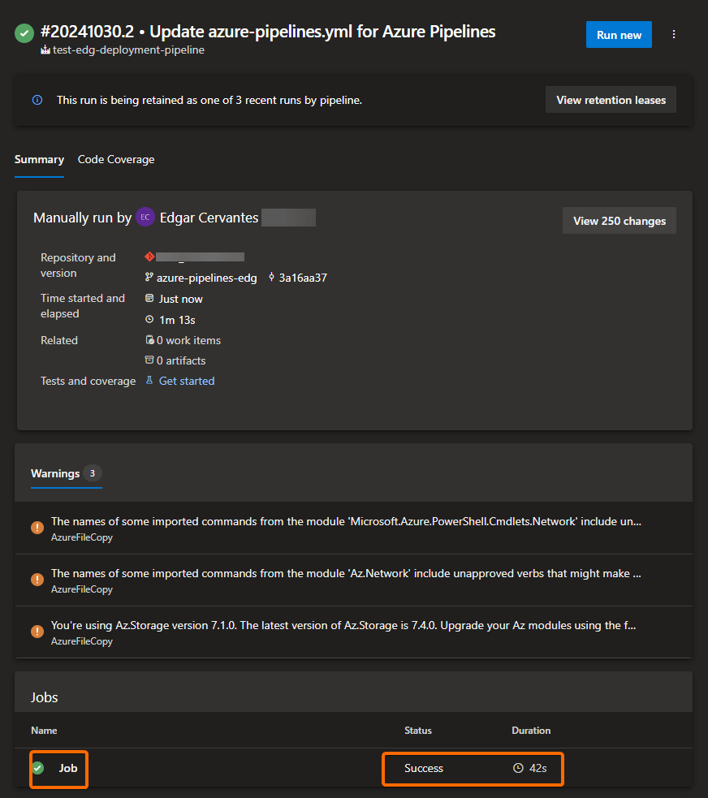Switch to the Code Coverage tab

coord(116,160)
